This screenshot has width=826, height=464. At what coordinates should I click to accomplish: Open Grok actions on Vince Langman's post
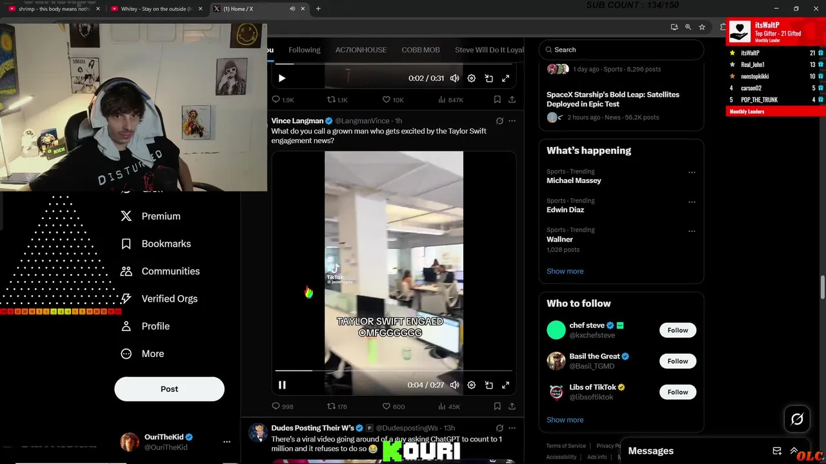pos(499,121)
